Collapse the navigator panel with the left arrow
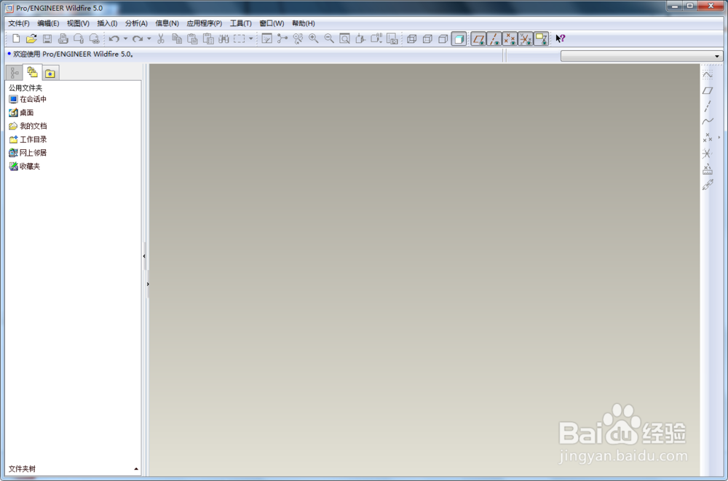The image size is (728, 481). click(144, 256)
